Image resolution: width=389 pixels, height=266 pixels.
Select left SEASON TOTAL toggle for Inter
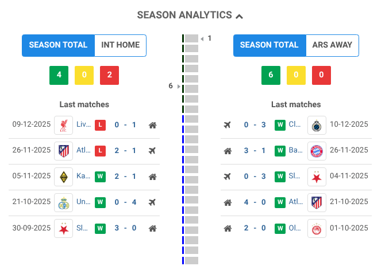[x=58, y=45]
